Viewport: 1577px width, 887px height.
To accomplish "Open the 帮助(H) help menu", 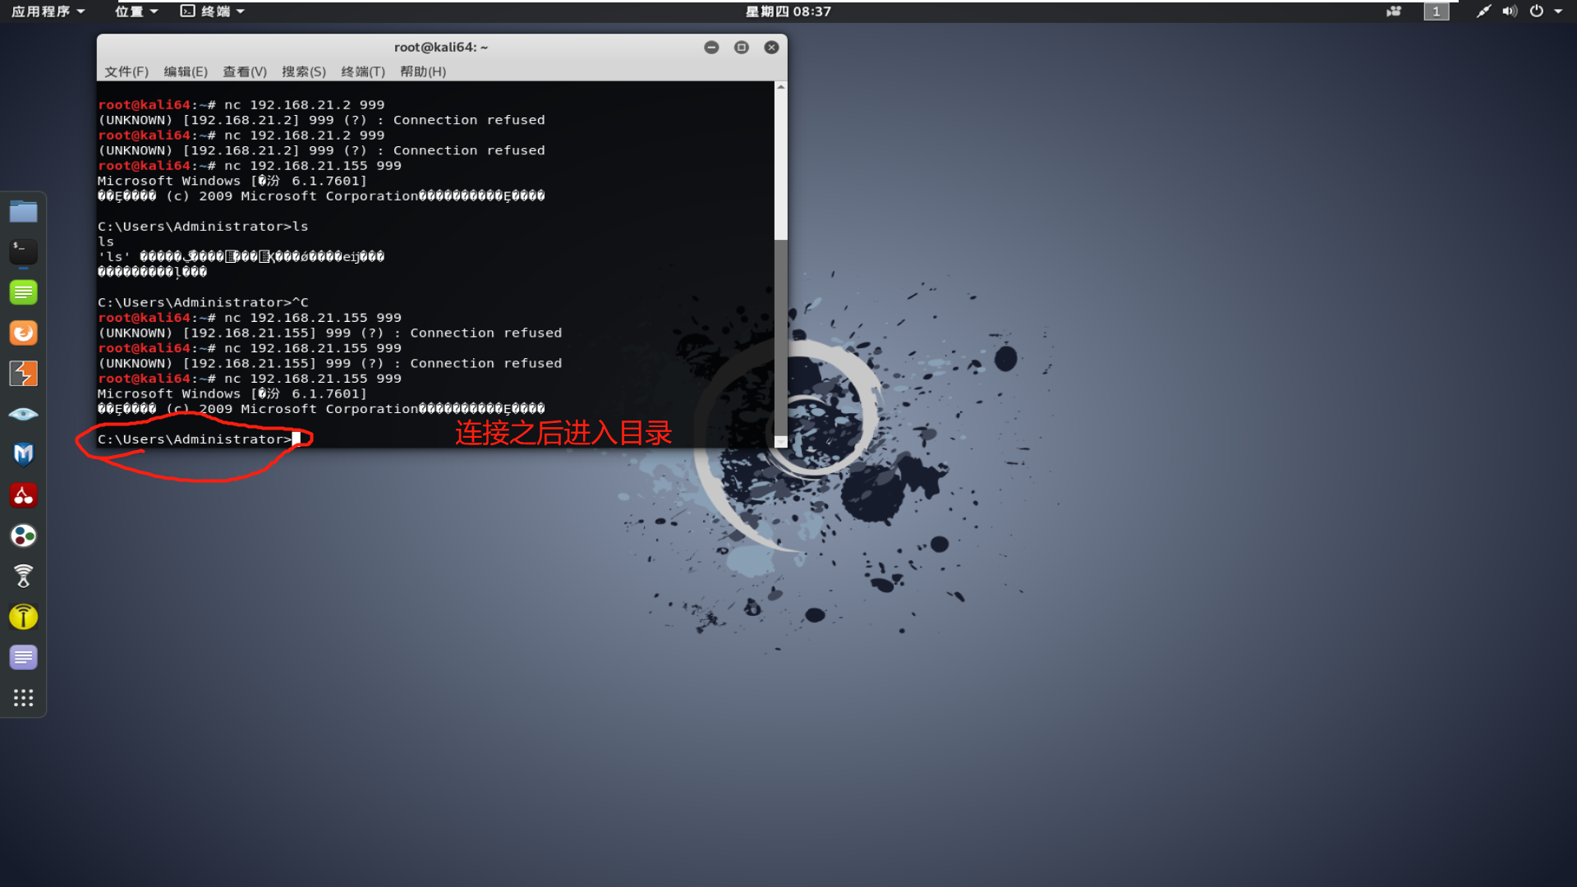I will pos(423,71).
